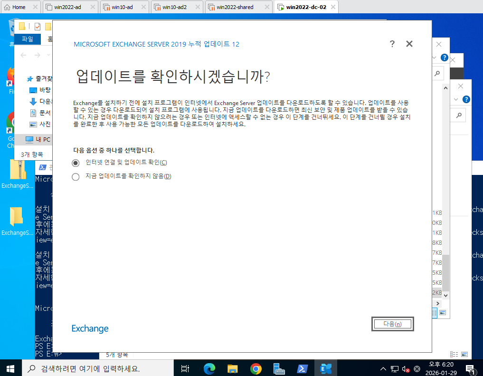Close the win2022-ad tab
This screenshot has height=376, width=483.
click(x=93, y=7)
